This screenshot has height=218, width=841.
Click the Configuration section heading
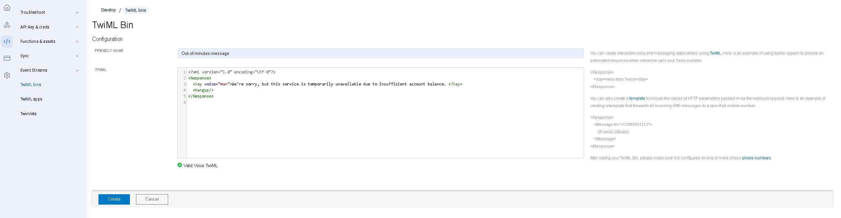[108, 39]
